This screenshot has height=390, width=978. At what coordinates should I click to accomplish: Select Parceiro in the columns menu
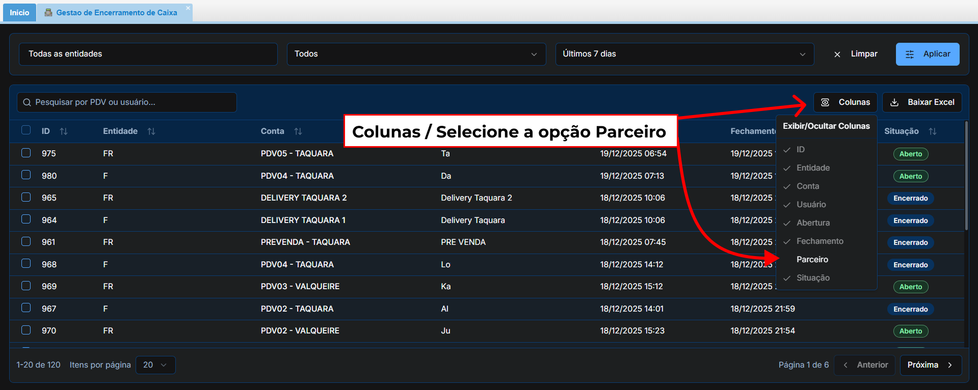812,260
